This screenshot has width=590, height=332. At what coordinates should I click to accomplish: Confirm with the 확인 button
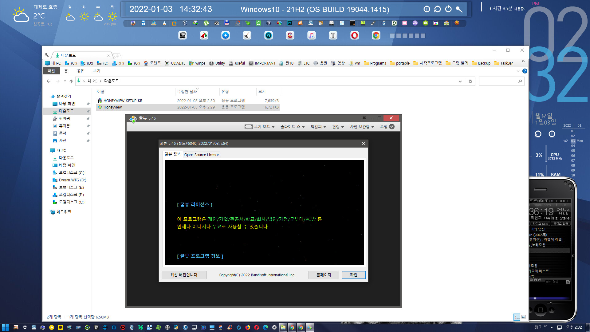[x=354, y=275]
